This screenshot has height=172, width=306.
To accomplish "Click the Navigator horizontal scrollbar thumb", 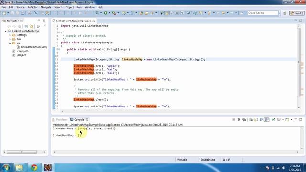I will tap(22, 152).
